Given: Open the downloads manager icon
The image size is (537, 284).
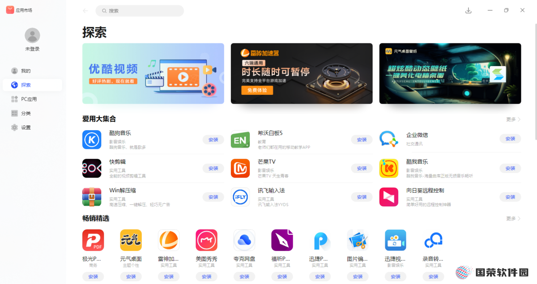Looking at the screenshot, I should (469, 10).
